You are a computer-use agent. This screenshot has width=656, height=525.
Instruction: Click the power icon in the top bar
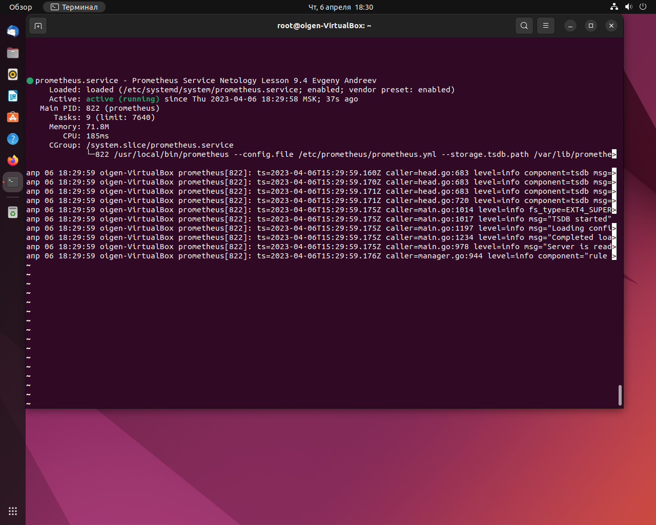point(643,7)
